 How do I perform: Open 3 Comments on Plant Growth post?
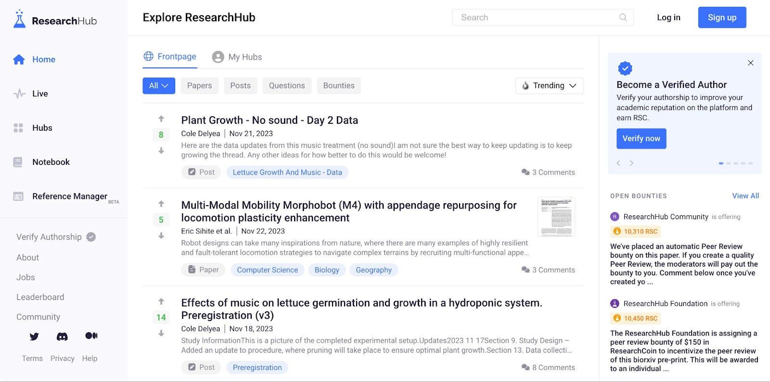[x=548, y=173]
